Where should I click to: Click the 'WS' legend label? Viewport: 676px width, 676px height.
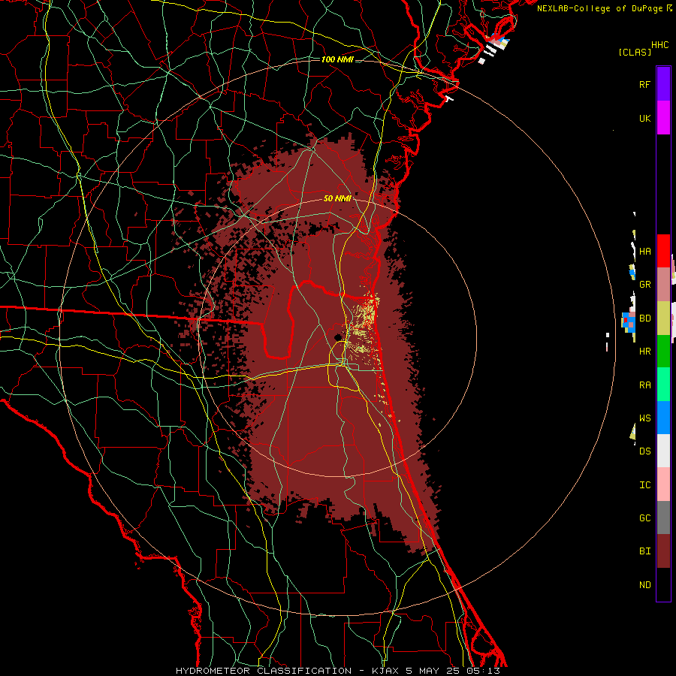(645, 418)
